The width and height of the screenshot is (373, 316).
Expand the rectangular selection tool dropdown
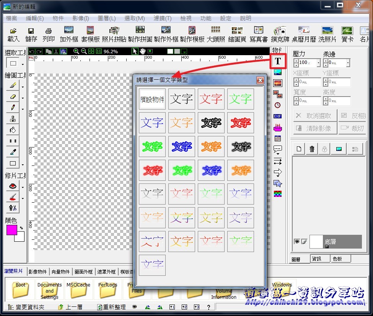[x=23, y=64]
